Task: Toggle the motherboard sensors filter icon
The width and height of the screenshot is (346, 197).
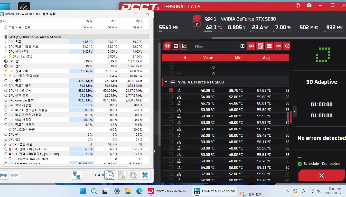Action: [x=260, y=46]
